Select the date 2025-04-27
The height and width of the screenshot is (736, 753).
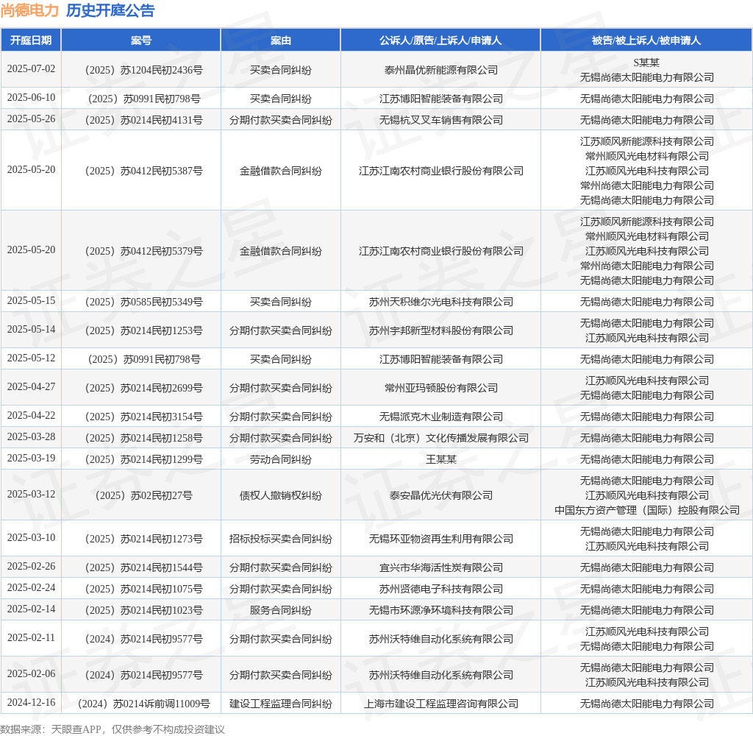31,386
